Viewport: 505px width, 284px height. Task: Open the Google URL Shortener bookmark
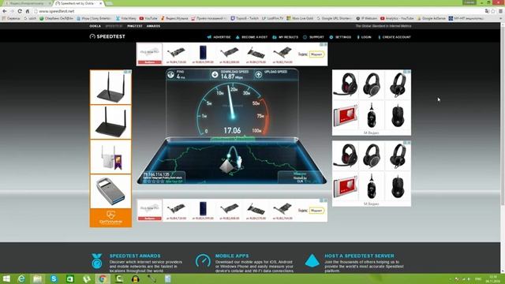click(335, 18)
